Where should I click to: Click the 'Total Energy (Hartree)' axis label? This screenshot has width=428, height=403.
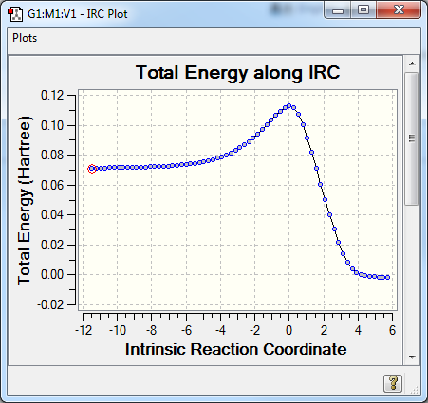click(x=25, y=201)
